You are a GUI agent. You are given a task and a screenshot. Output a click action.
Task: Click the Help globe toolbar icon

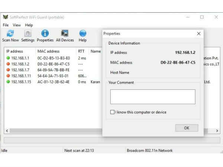tap(83, 33)
